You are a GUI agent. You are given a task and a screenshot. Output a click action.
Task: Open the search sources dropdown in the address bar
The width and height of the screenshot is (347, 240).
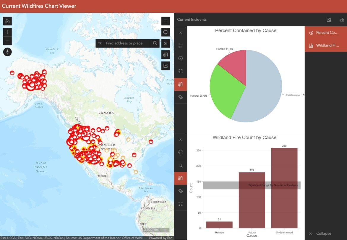click(x=100, y=43)
